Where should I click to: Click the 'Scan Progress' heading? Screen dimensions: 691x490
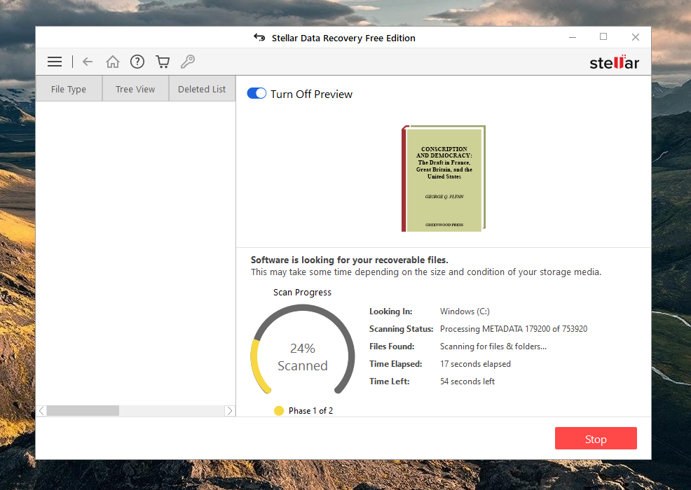[302, 293]
